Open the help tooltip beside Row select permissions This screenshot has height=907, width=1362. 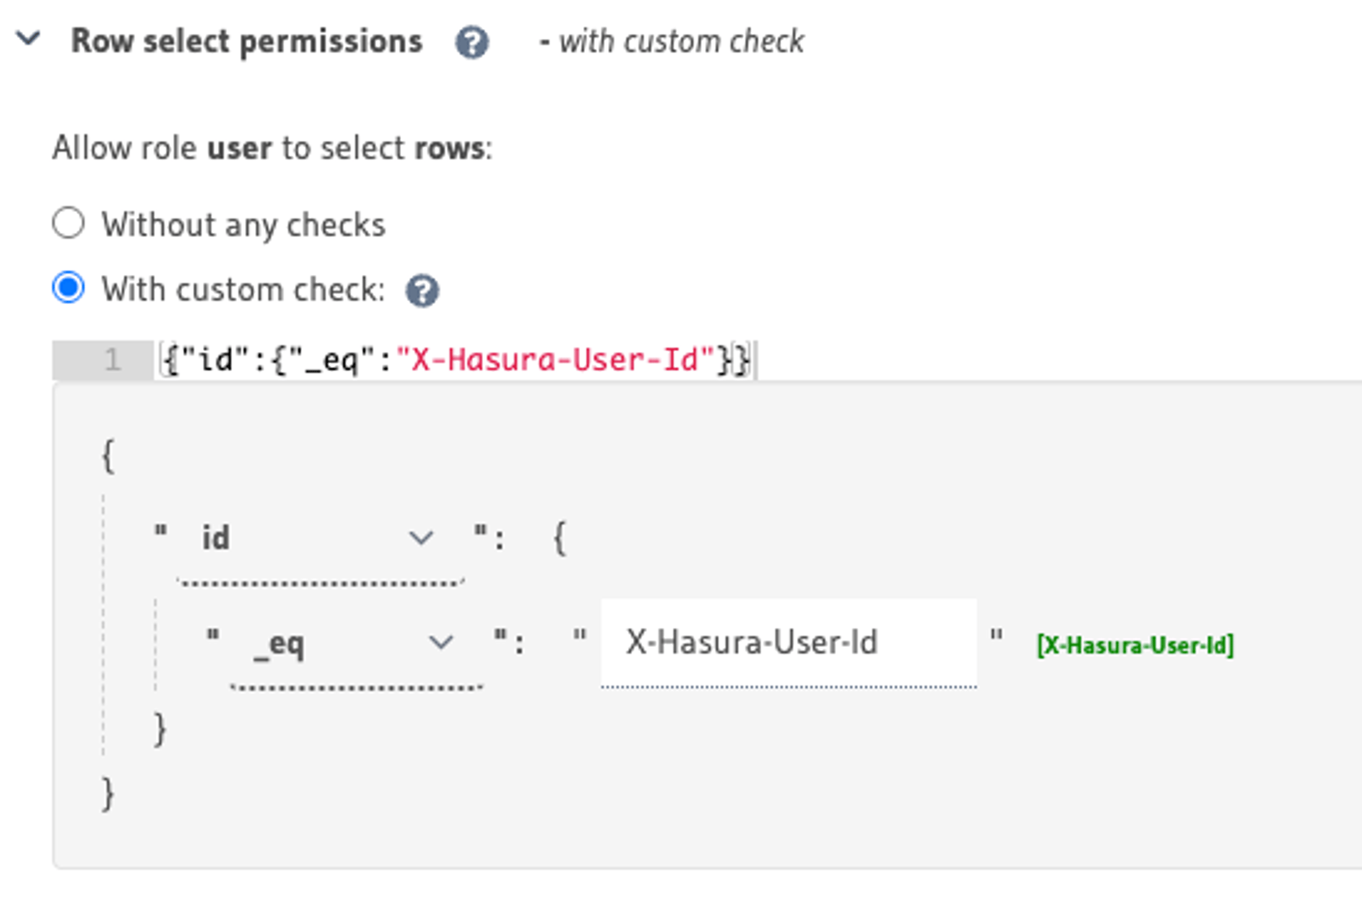click(x=472, y=42)
